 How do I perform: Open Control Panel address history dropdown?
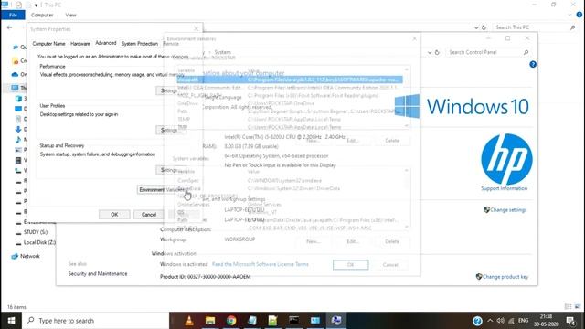click(x=430, y=53)
